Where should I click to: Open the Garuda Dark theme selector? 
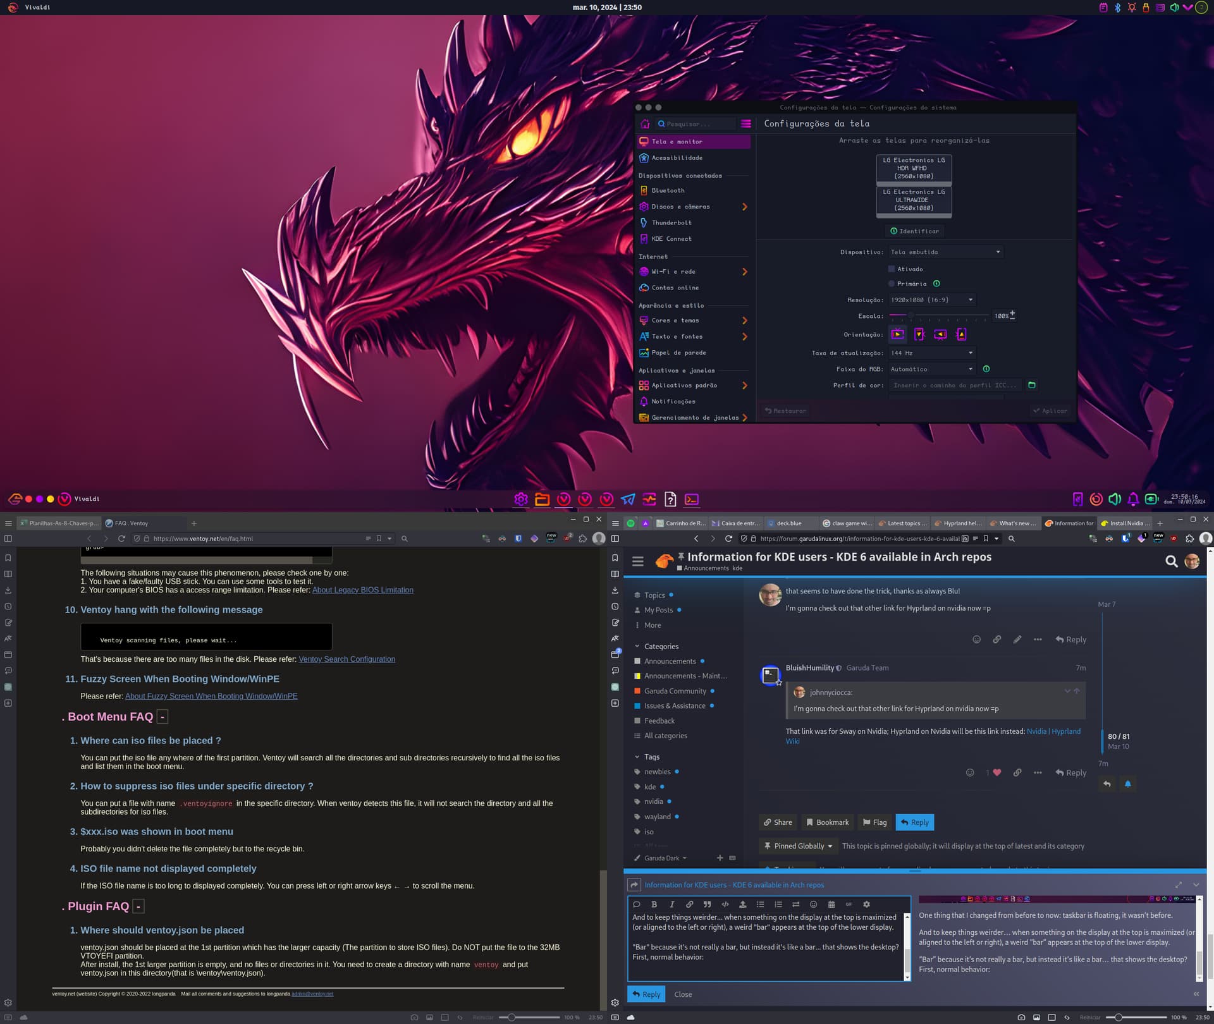click(x=661, y=858)
